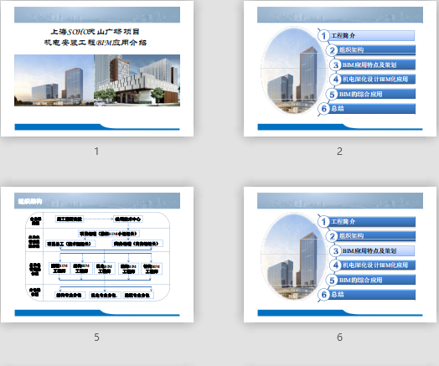Click slide number label 6
The height and width of the screenshot is (366, 439).
pyautogui.click(x=339, y=338)
